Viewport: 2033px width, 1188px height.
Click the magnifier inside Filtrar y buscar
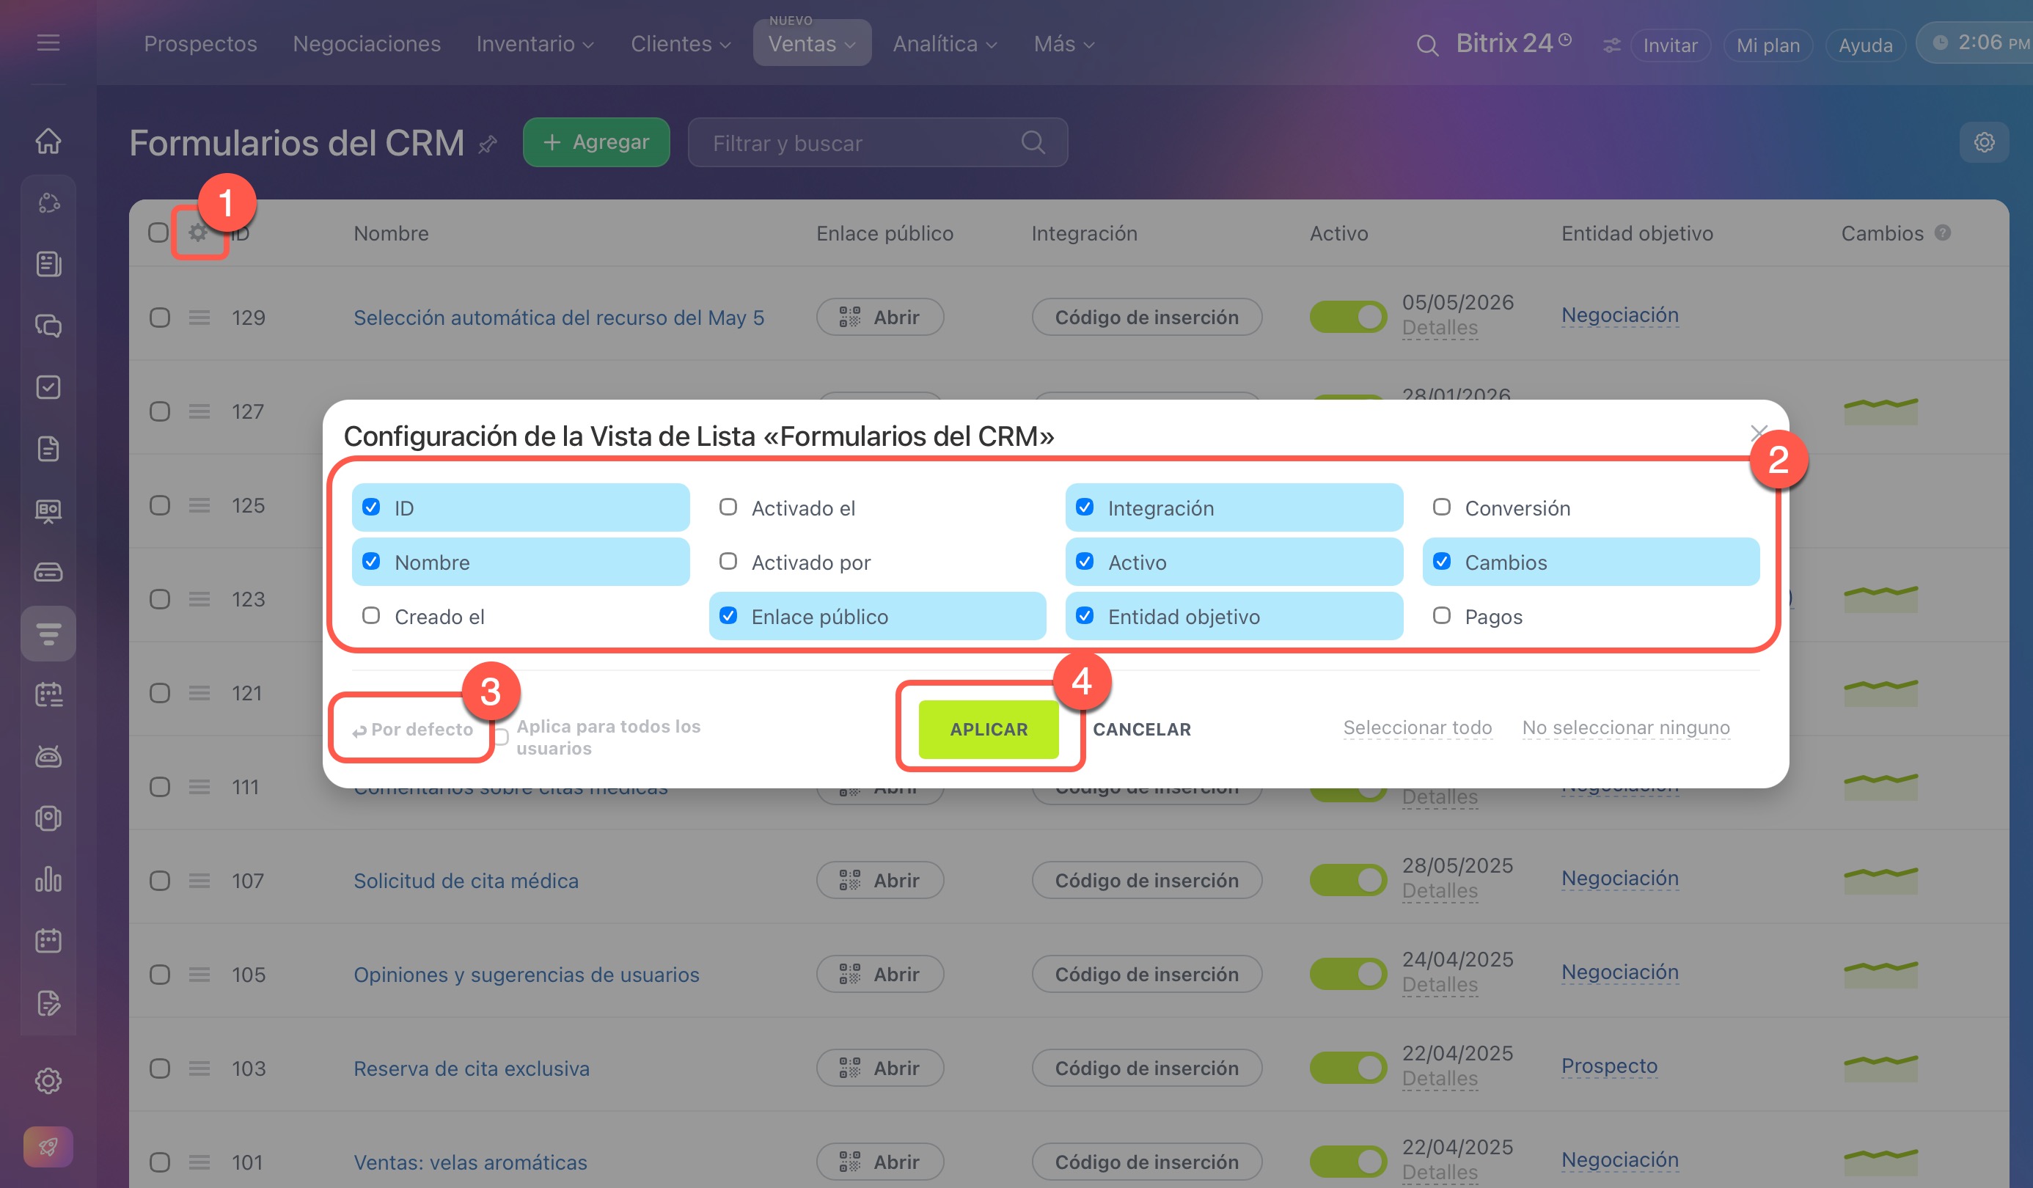coord(1033,143)
